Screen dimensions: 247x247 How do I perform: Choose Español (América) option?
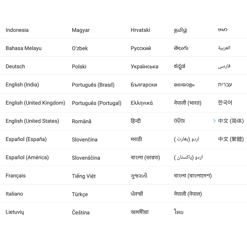pos(27,157)
